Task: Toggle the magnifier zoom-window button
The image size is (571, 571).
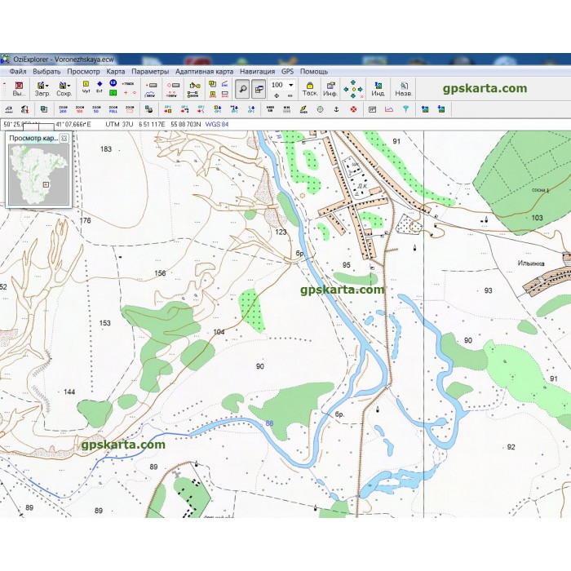Action: (242, 88)
